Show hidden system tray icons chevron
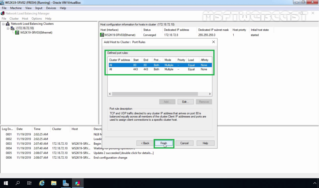The height and width of the screenshot is (188, 319). coord(315,183)
